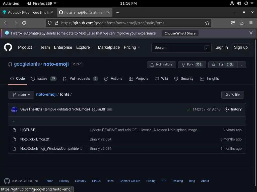This screenshot has height=192, width=257.
Task: Expand the Product menu
Action: 27,47
